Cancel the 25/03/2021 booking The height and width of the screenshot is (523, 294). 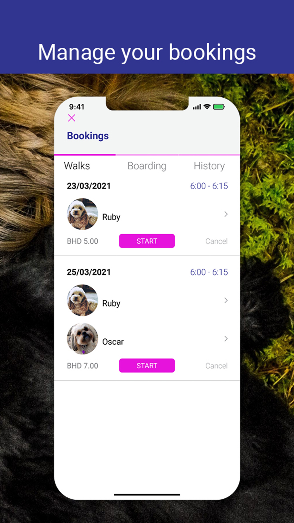(216, 366)
